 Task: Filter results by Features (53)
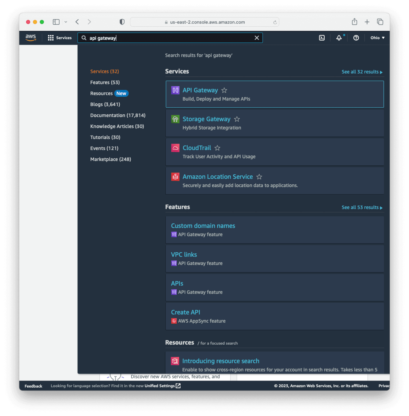(x=105, y=82)
